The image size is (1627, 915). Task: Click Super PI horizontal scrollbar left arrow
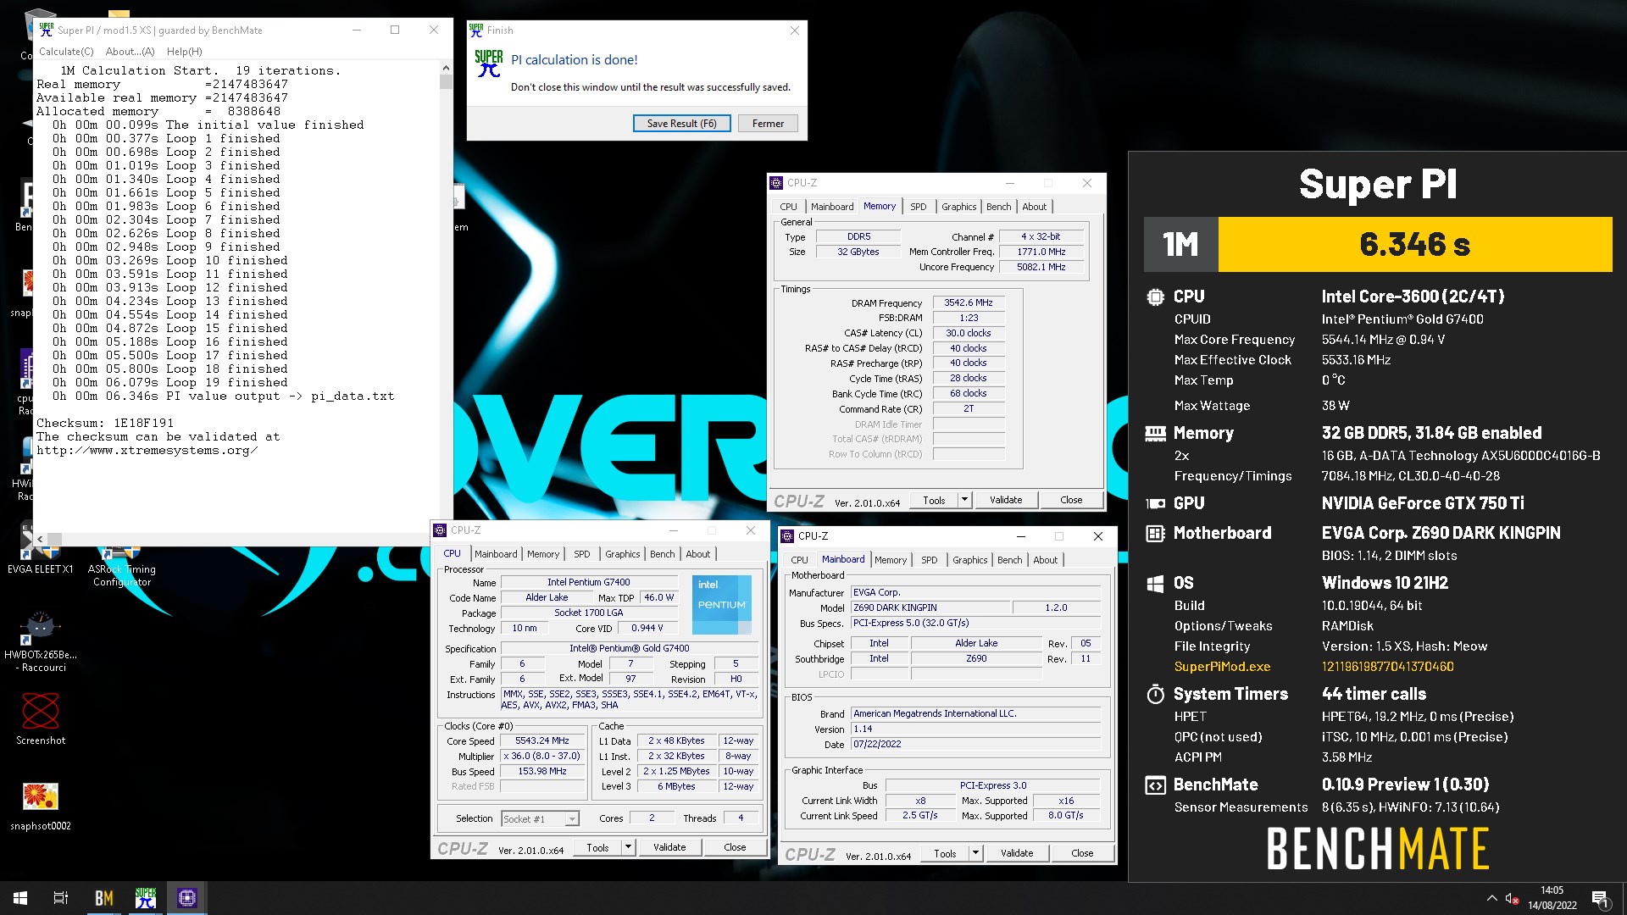39,539
